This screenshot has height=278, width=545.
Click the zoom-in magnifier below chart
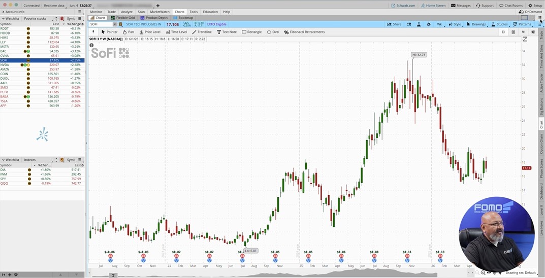coord(483,273)
